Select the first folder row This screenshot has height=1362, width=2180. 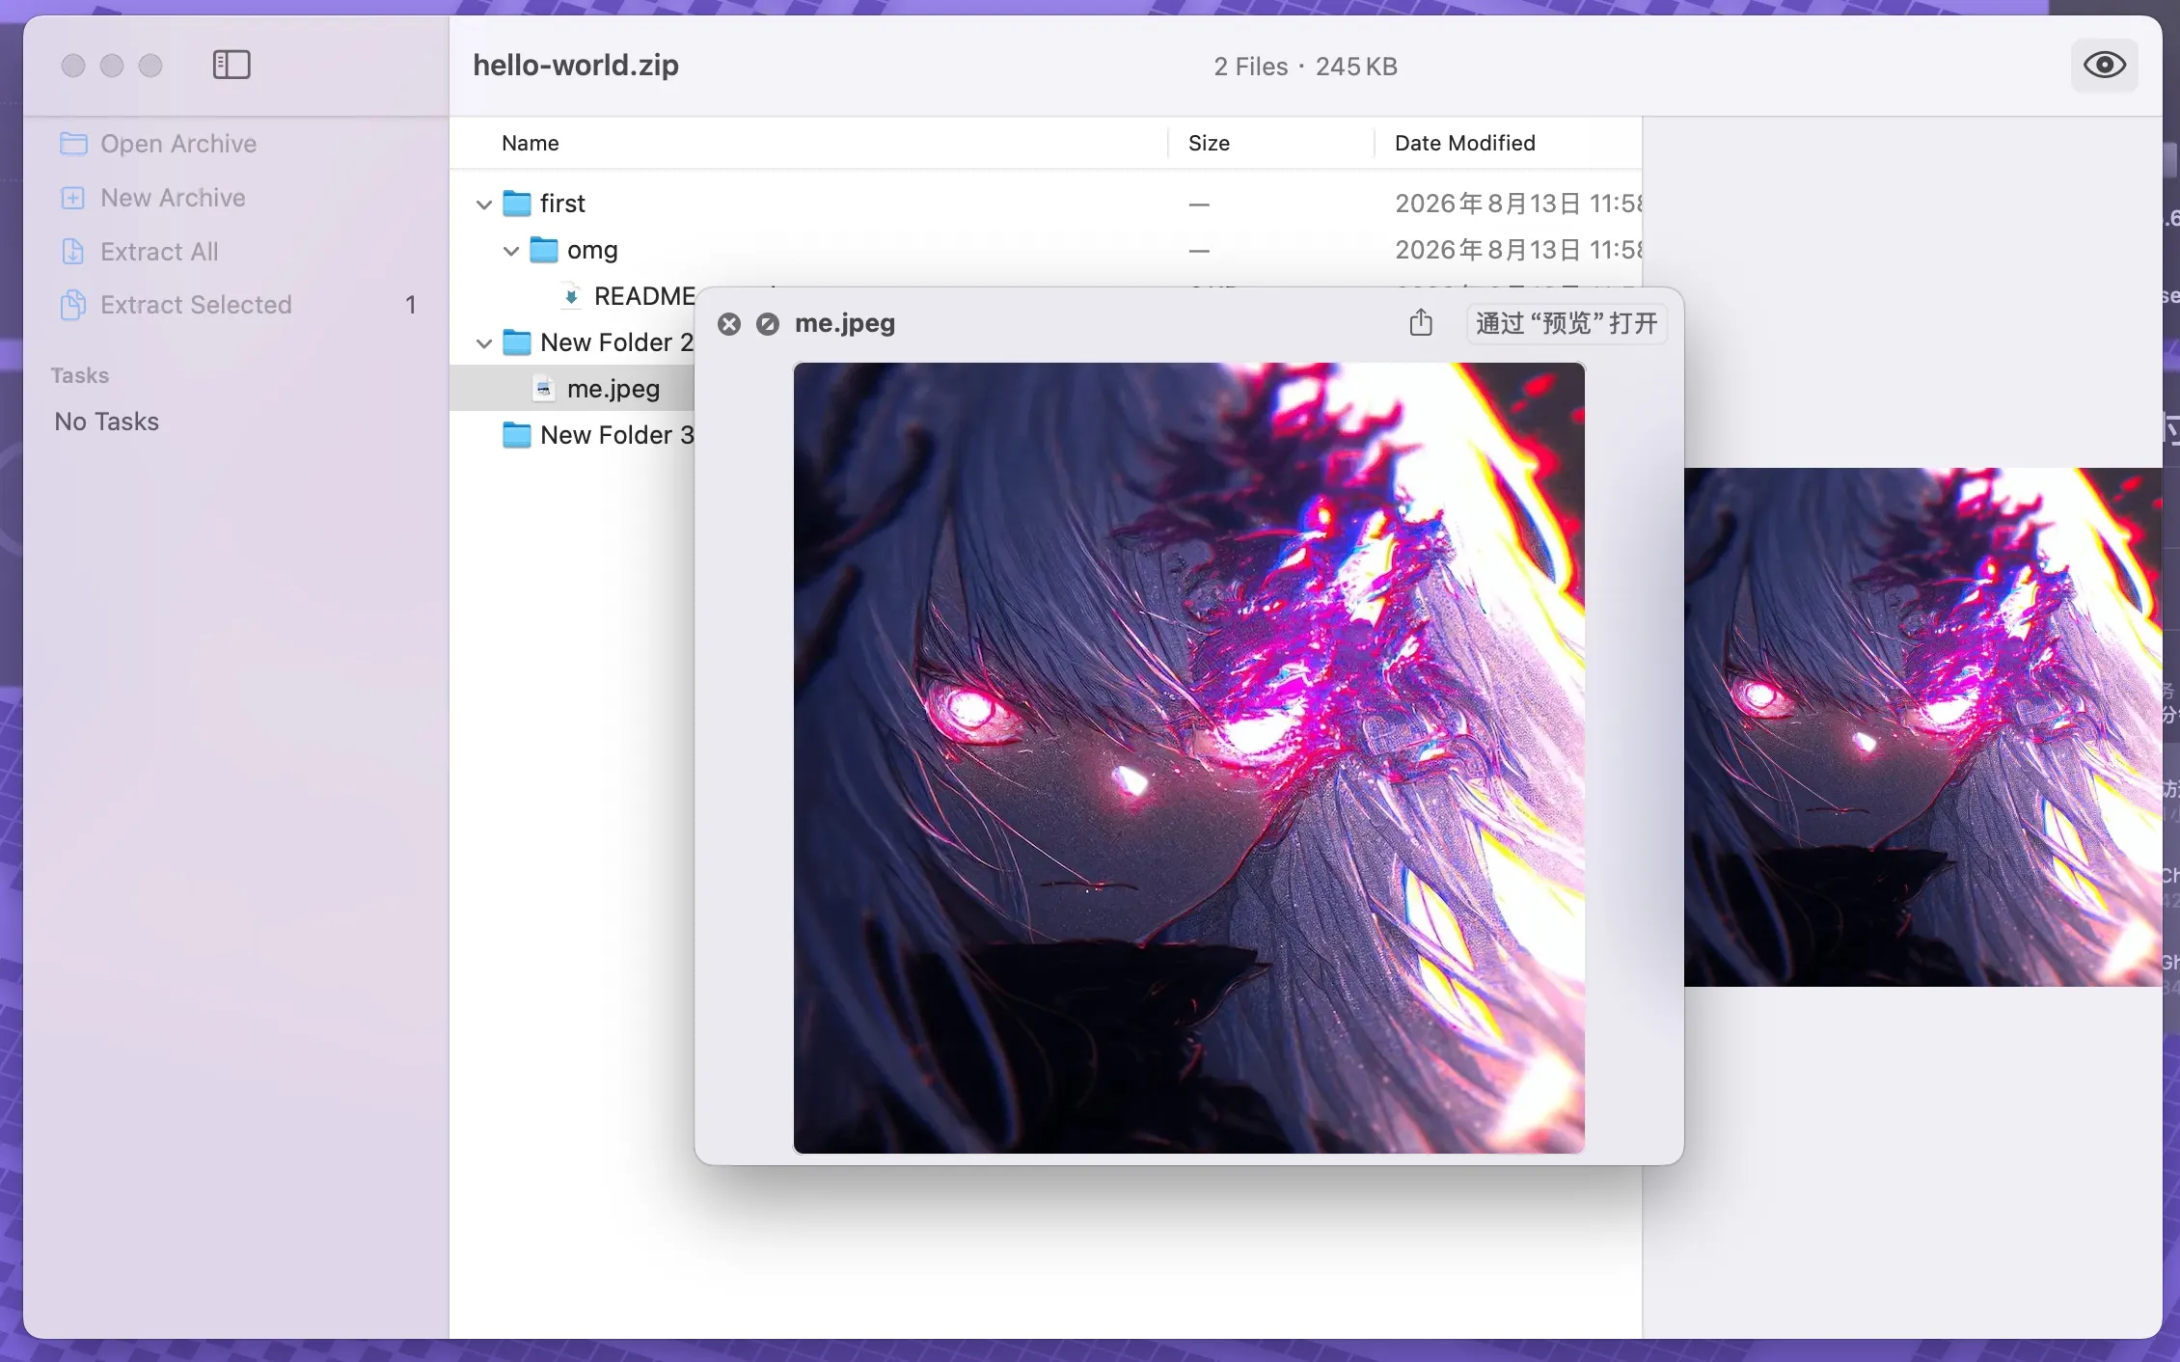pos(1046,204)
